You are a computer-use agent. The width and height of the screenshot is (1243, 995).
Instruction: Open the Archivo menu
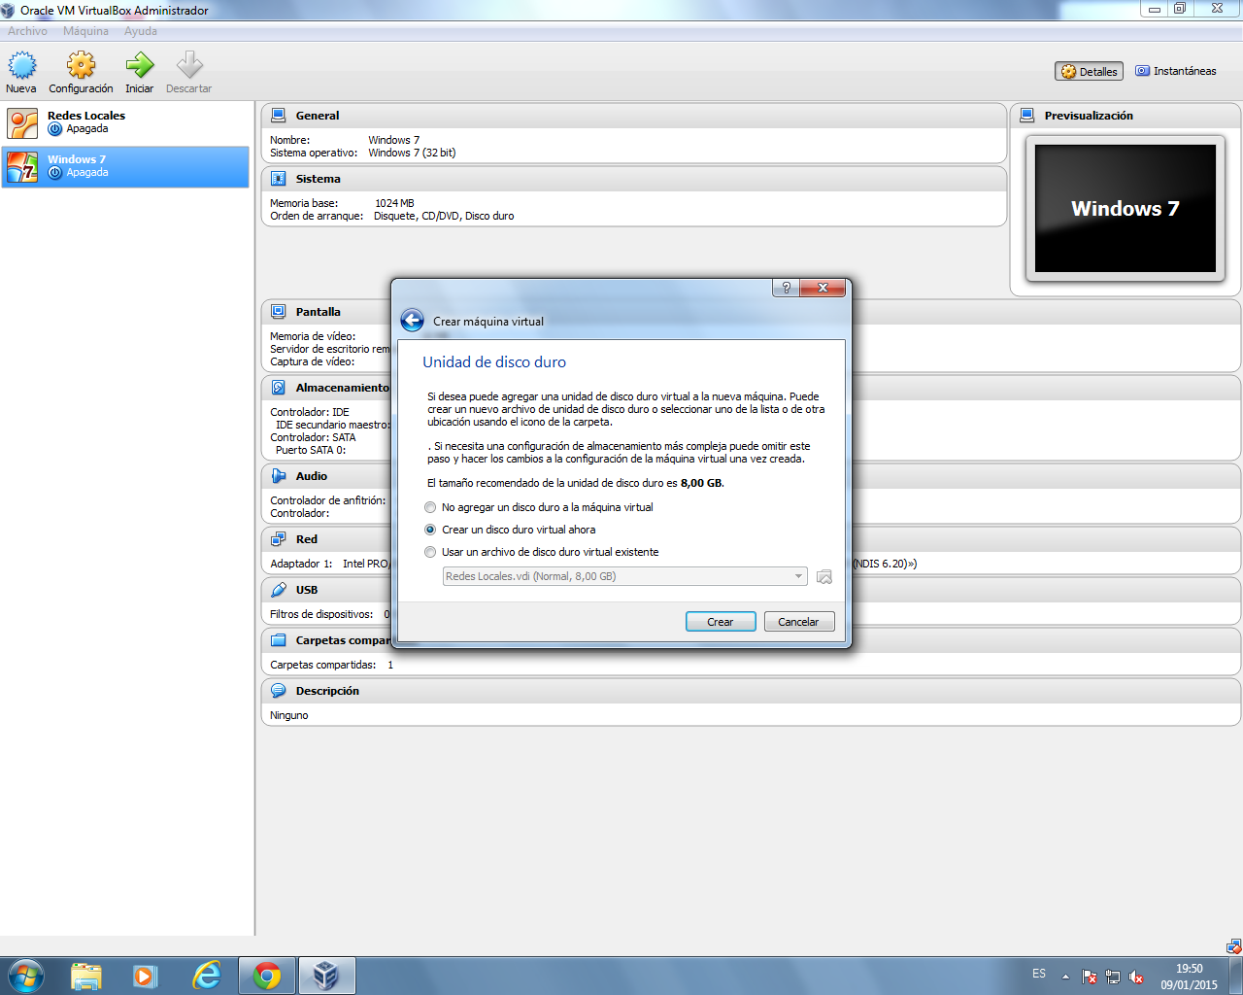(27, 31)
